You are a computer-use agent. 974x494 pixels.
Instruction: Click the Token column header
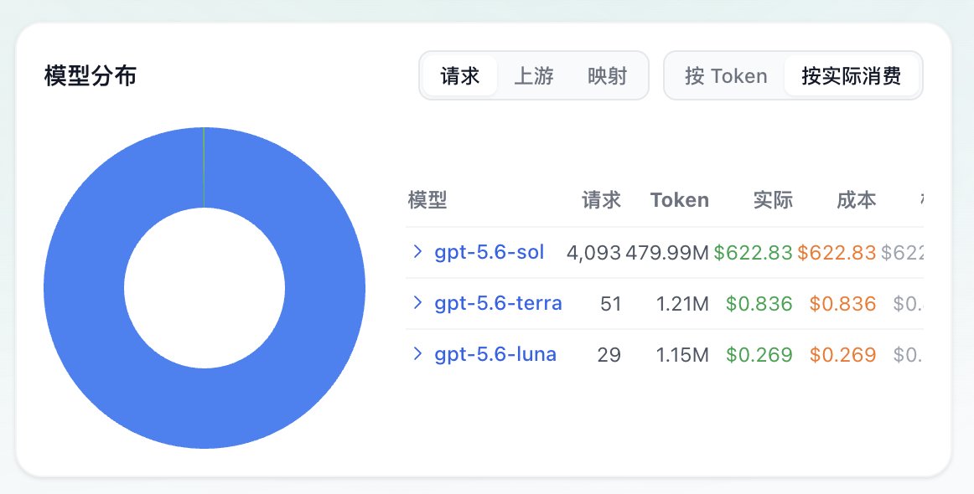680,200
